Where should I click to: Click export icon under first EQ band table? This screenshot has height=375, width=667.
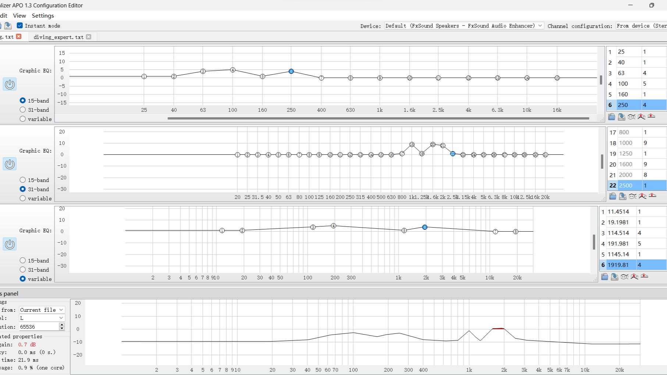621,117
